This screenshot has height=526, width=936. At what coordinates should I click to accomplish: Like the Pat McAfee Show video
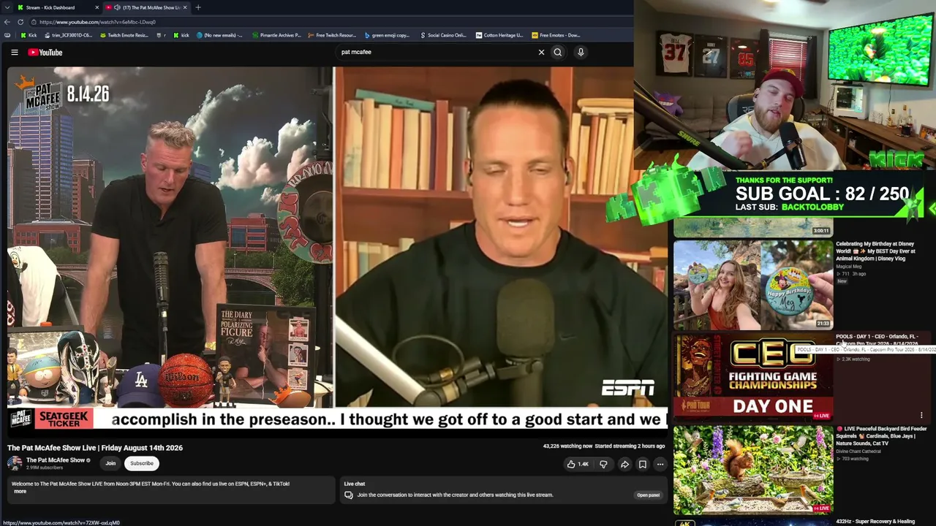point(578,464)
